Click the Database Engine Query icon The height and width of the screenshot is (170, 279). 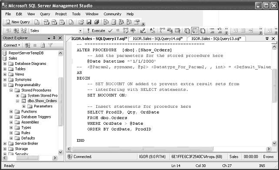37,22
